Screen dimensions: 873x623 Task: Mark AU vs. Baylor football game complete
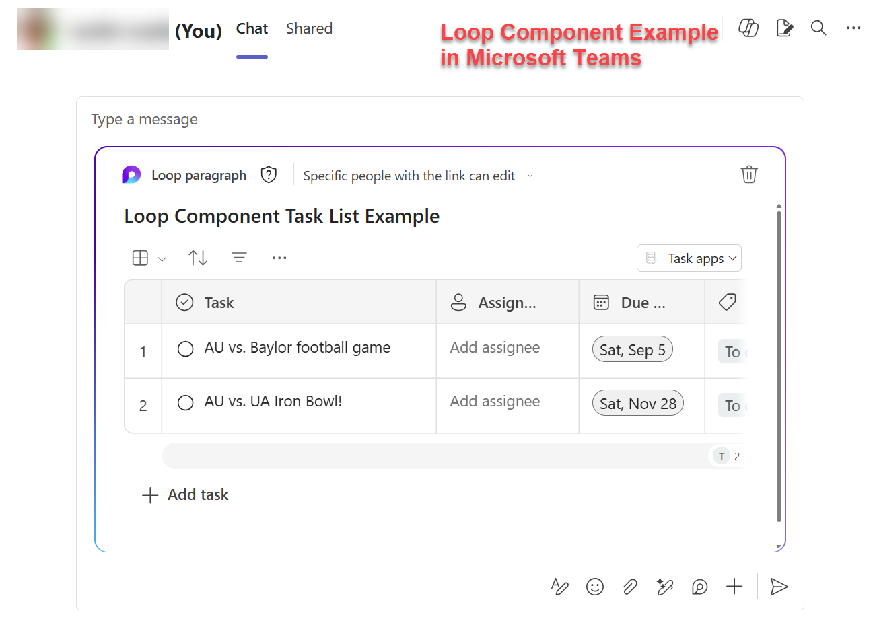[x=185, y=349]
